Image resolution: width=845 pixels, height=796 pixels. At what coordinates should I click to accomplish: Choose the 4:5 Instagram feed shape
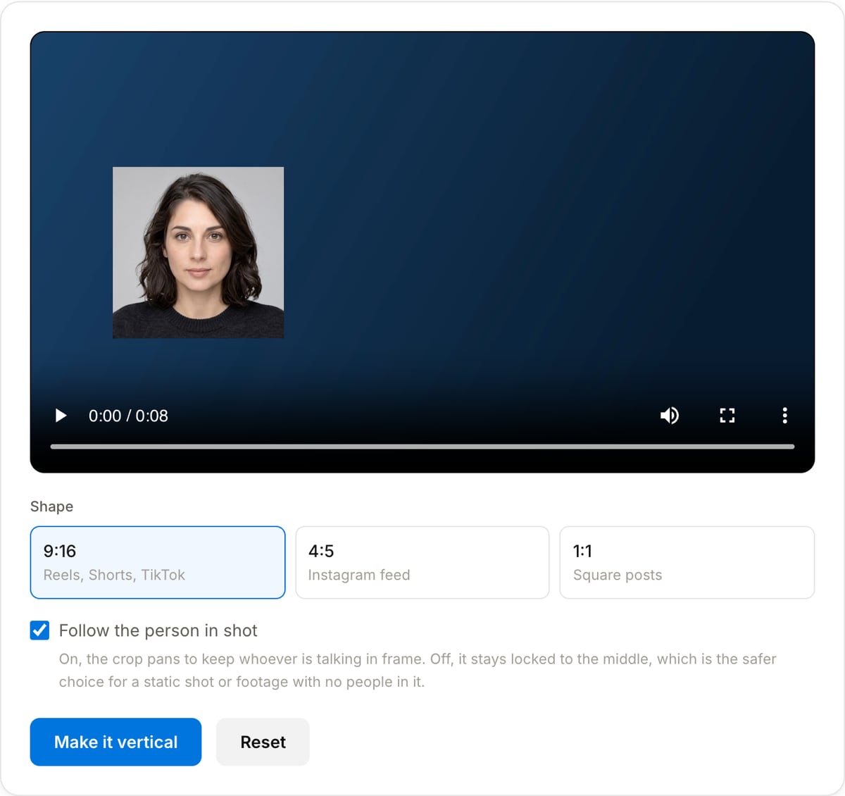click(x=423, y=562)
